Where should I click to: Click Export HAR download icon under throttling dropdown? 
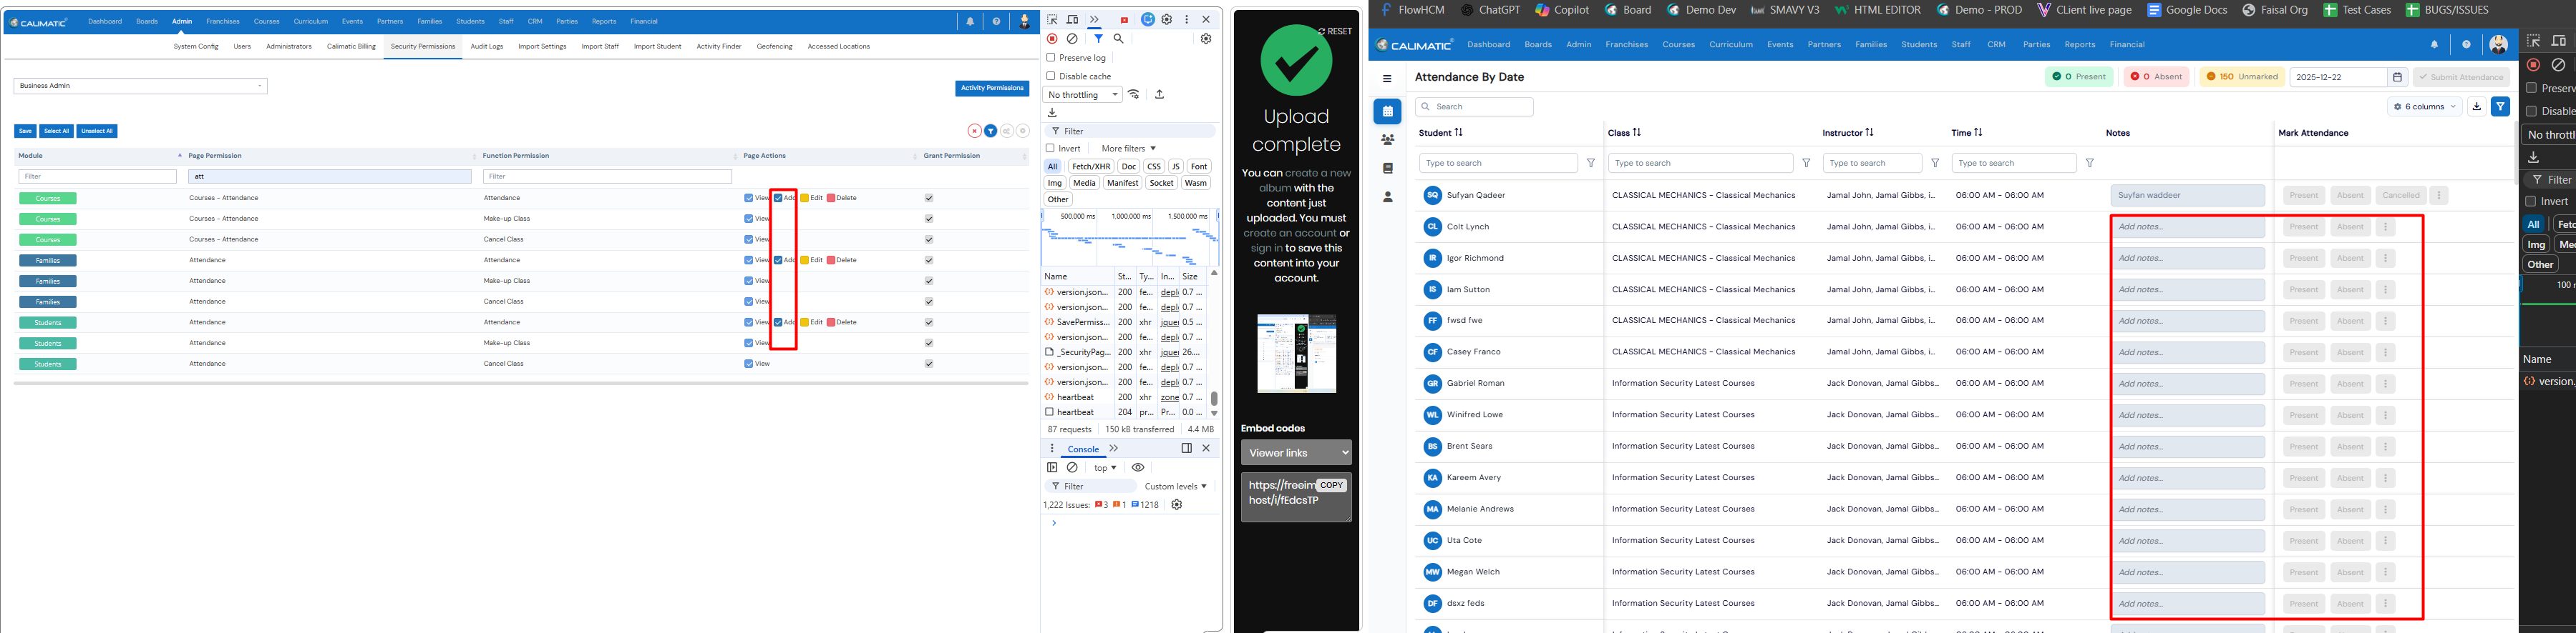(x=1052, y=113)
